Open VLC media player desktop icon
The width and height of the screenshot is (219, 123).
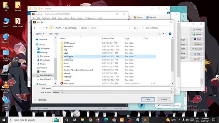pos(6,87)
